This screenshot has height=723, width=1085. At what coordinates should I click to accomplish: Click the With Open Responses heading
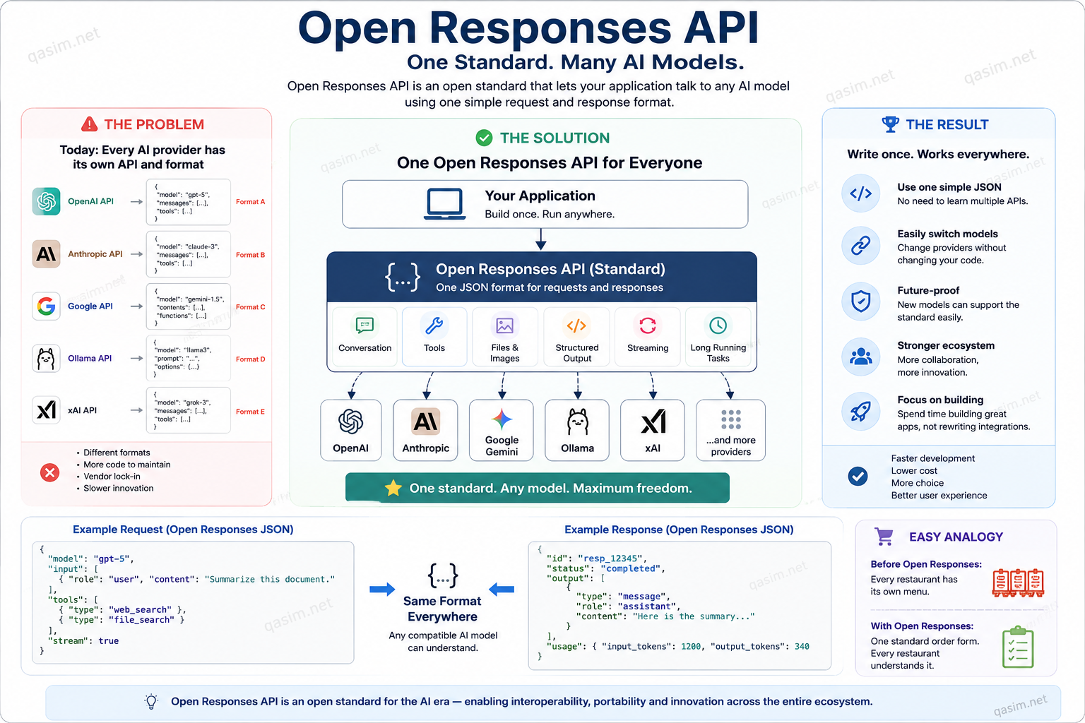click(922, 626)
